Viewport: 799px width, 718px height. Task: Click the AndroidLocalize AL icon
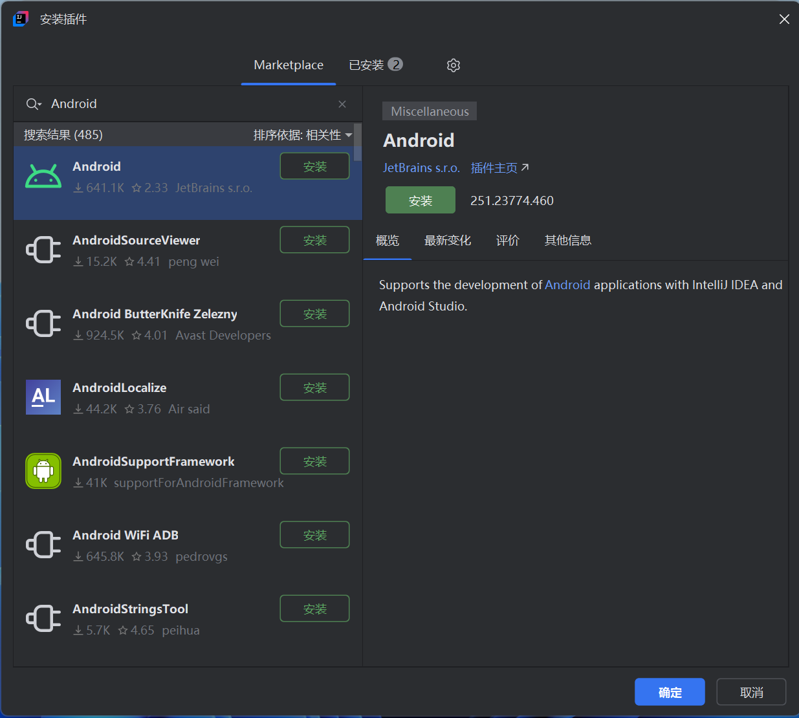[x=43, y=397]
